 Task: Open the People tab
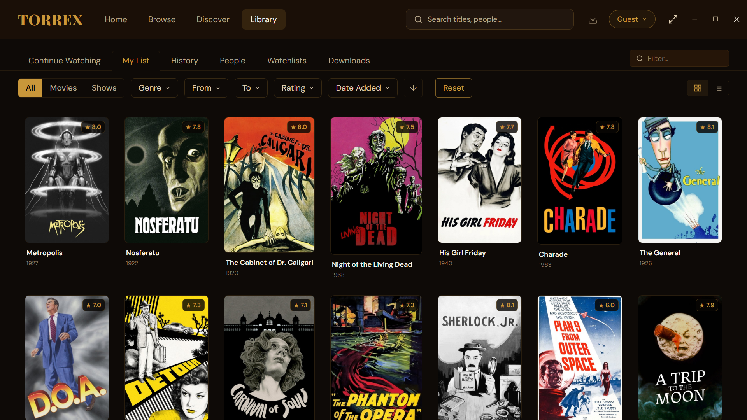point(233,61)
